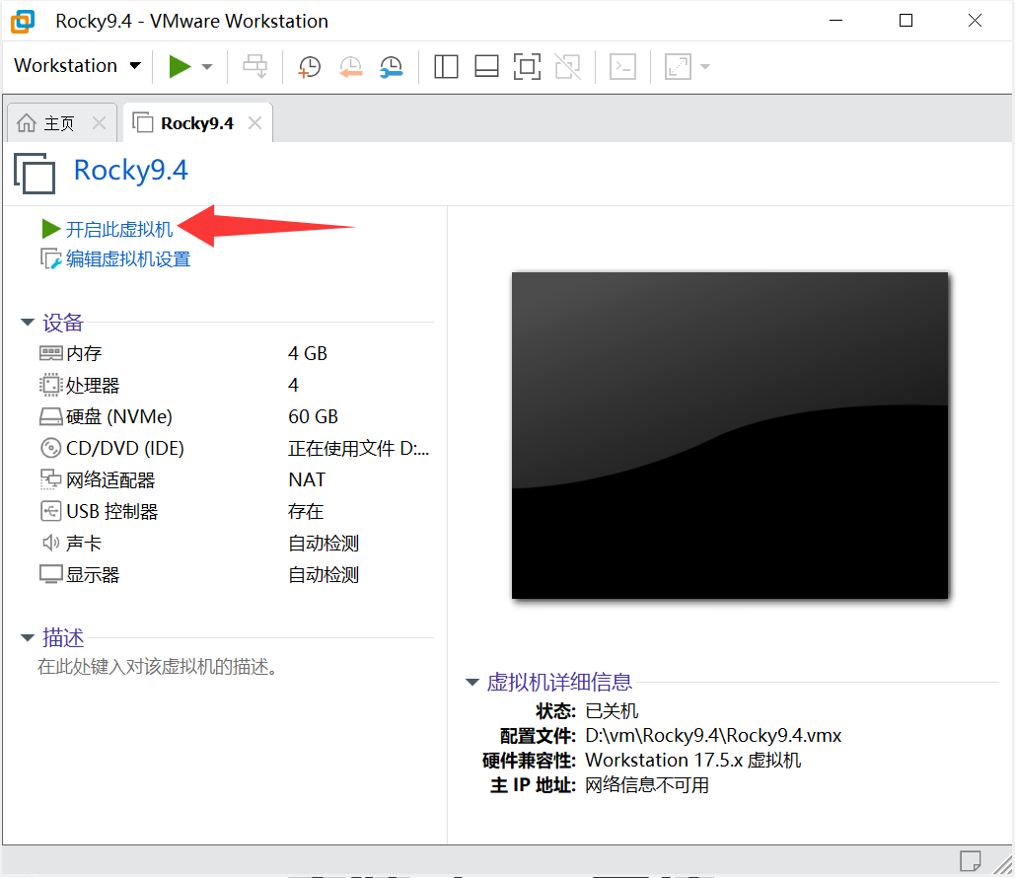Toggle the library sidebar panel icon

446,66
